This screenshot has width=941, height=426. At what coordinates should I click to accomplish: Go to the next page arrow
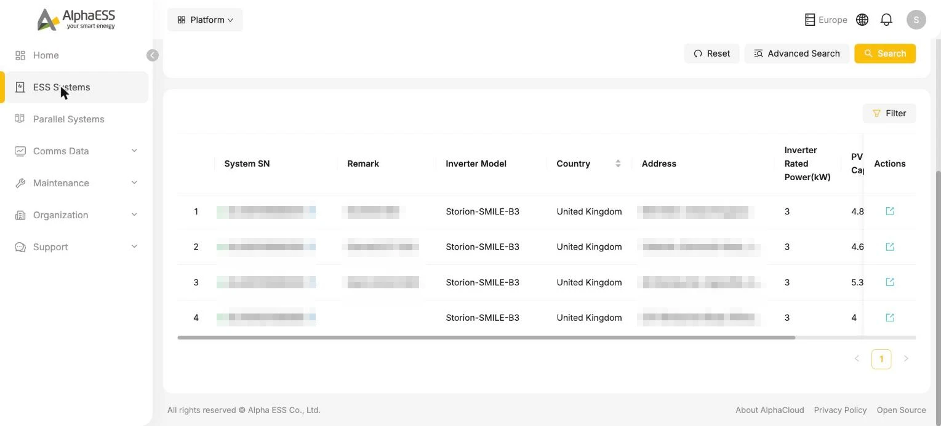click(906, 358)
